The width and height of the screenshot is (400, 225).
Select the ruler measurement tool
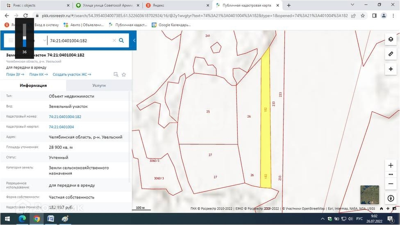click(391, 54)
